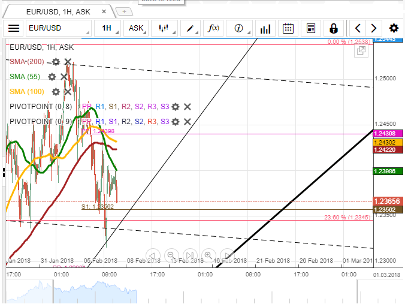This screenshot has width=405, height=304.
Task: Shift chart right with forward arrow
Action: (x=373, y=28)
